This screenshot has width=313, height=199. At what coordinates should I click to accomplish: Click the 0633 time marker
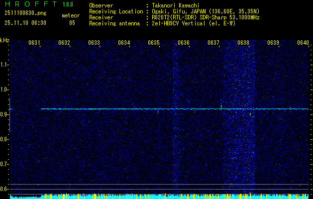94,43
